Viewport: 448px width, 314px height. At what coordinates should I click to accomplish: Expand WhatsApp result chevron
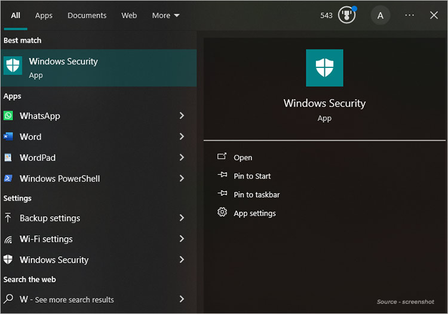(x=182, y=116)
